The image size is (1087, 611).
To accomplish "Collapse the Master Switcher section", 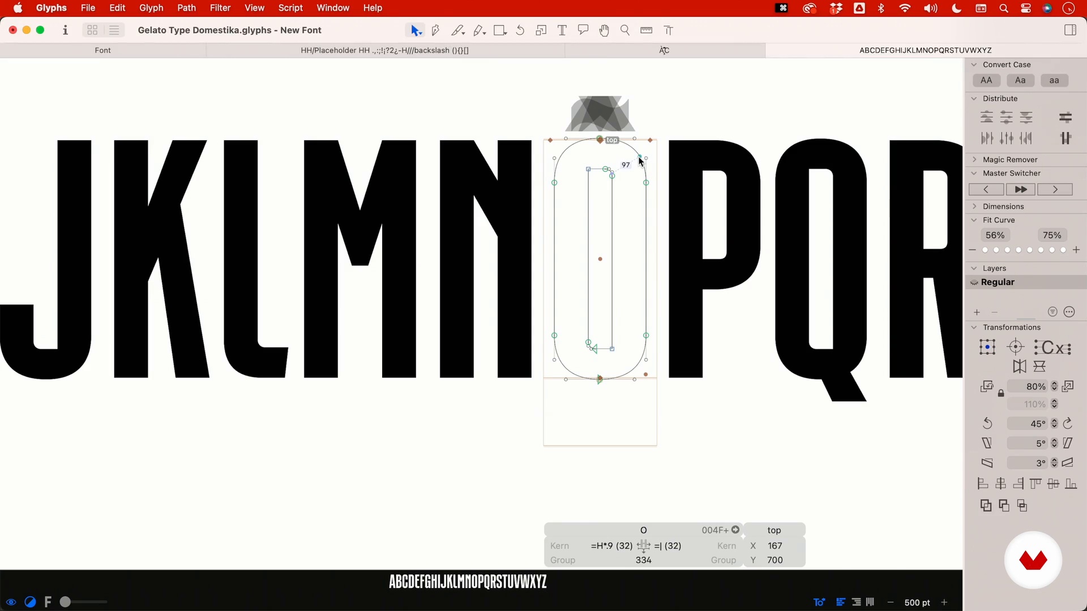I will [974, 174].
